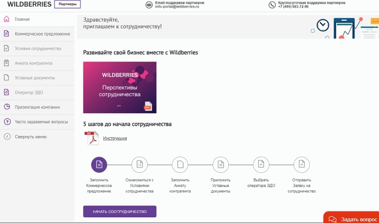Collapse menu via Свернуть меню arrow
379x223 pixels.
(7, 136)
